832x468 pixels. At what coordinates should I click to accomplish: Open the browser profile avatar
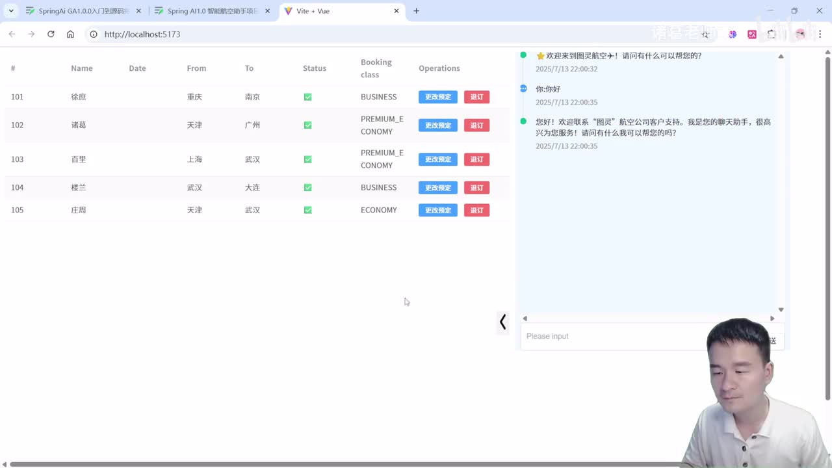pos(800,34)
